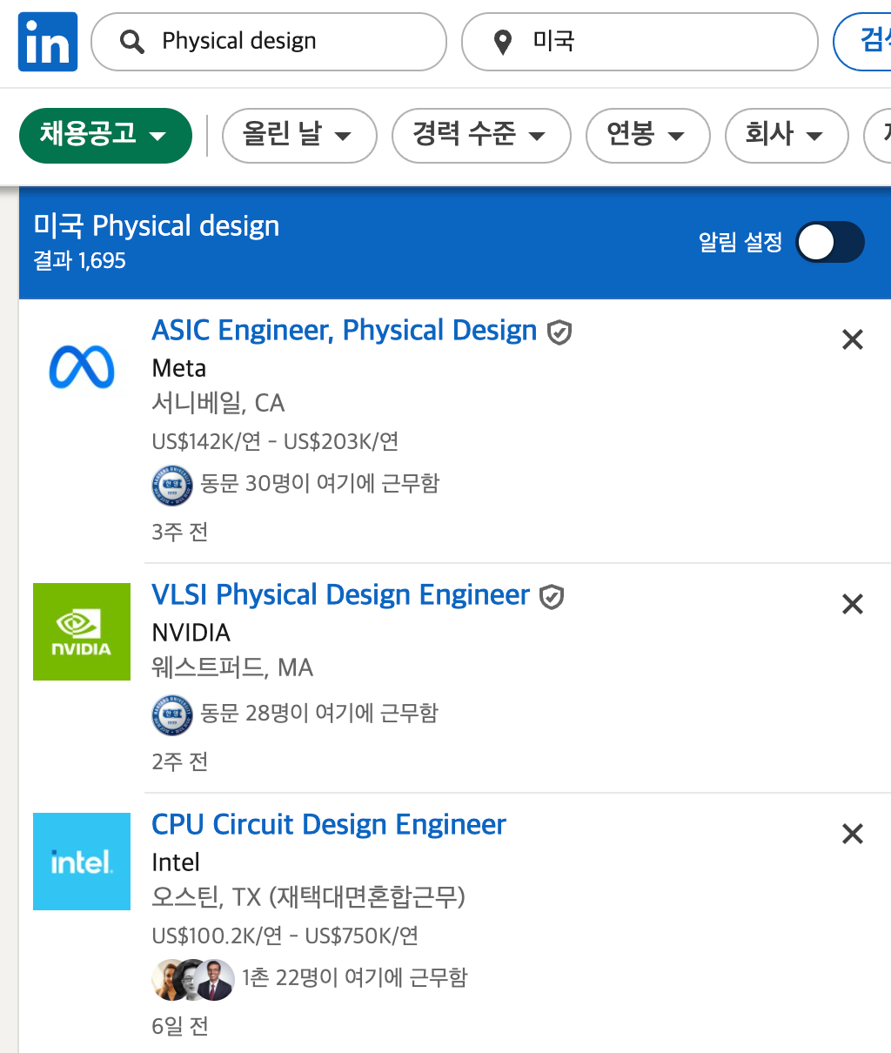Click the search magnifier icon
The width and height of the screenshot is (891, 1053).
point(131,41)
